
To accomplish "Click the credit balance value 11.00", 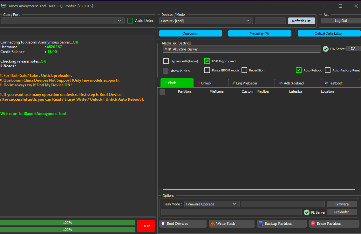I will pyautogui.click(x=52, y=52).
